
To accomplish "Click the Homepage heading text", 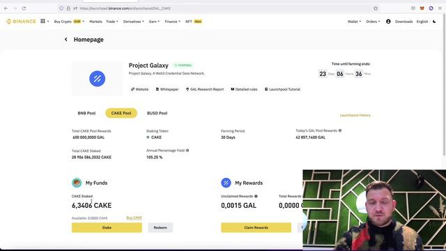I will [x=89, y=40].
